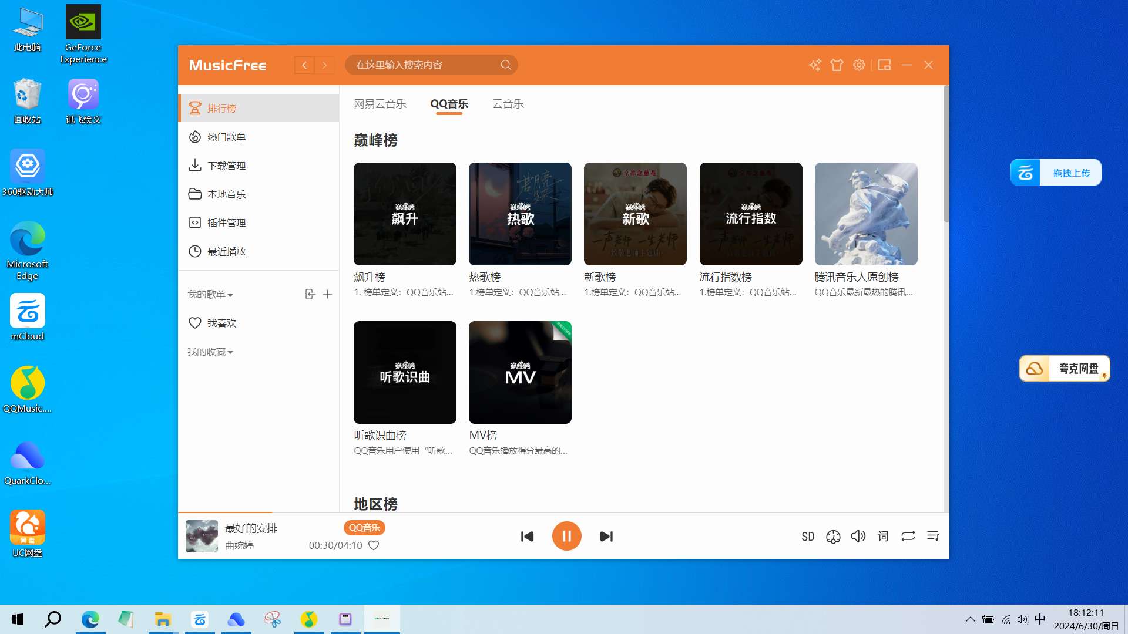Toggle the repeat mode button
This screenshot has width=1128, height=634.
pyautogui.click(x=908, y=536)
